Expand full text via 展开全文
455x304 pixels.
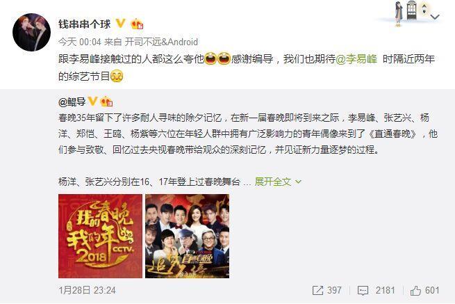pos(273,182)
